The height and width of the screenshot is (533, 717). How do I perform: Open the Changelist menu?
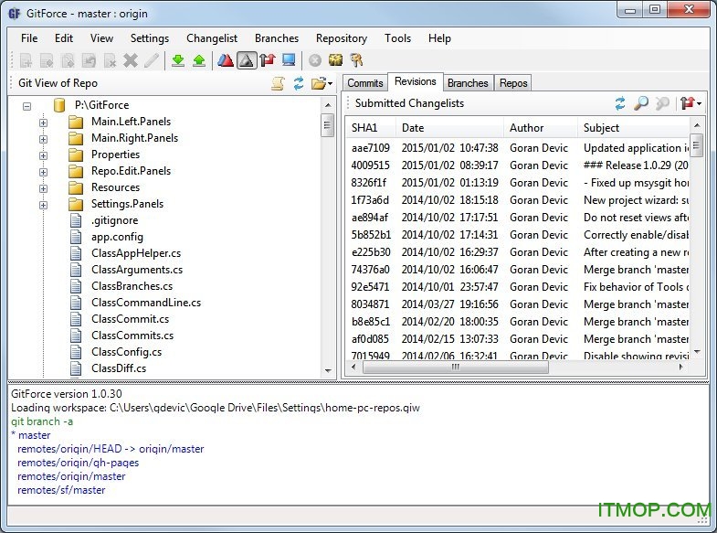point(212,38)
